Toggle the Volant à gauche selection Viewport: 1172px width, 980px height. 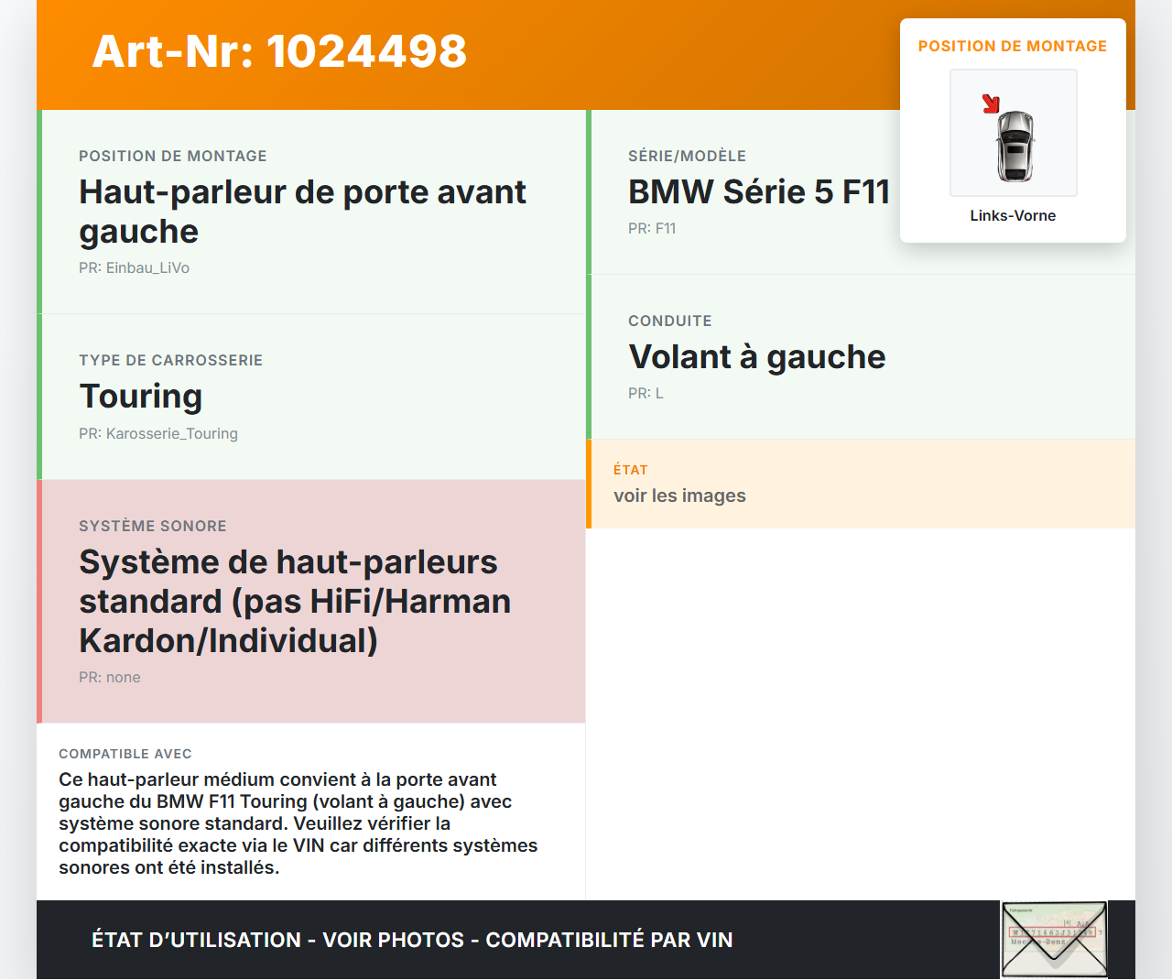click(x=756, y=357)
